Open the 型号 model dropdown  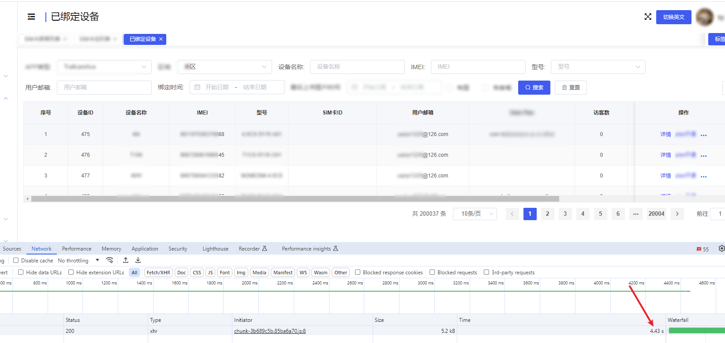[x=598, y=67]
